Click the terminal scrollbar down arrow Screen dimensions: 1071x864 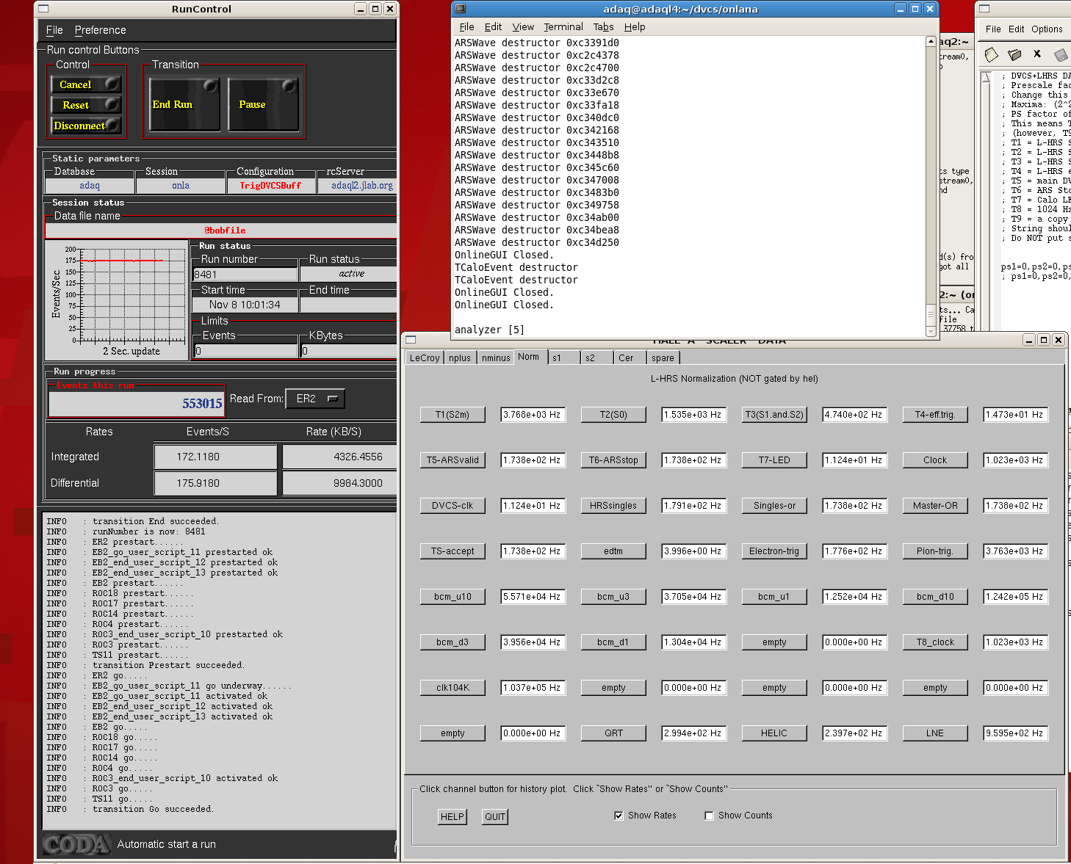pos(931,331)
